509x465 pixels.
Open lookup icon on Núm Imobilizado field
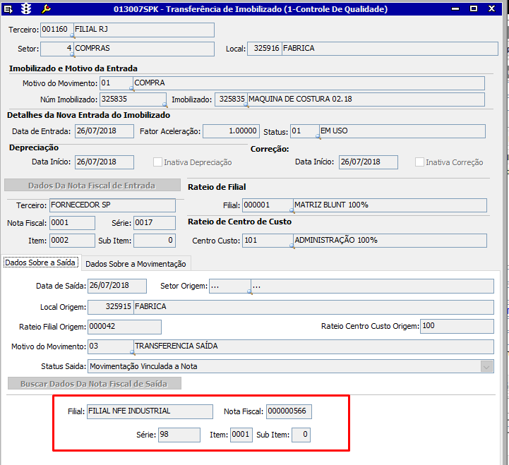[x=165, y=105]
